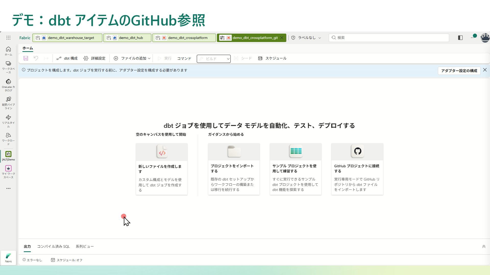490x275 pixels.
Task: Open the ラベルなし sensitivity label dropdown
Action: point(306,38)
